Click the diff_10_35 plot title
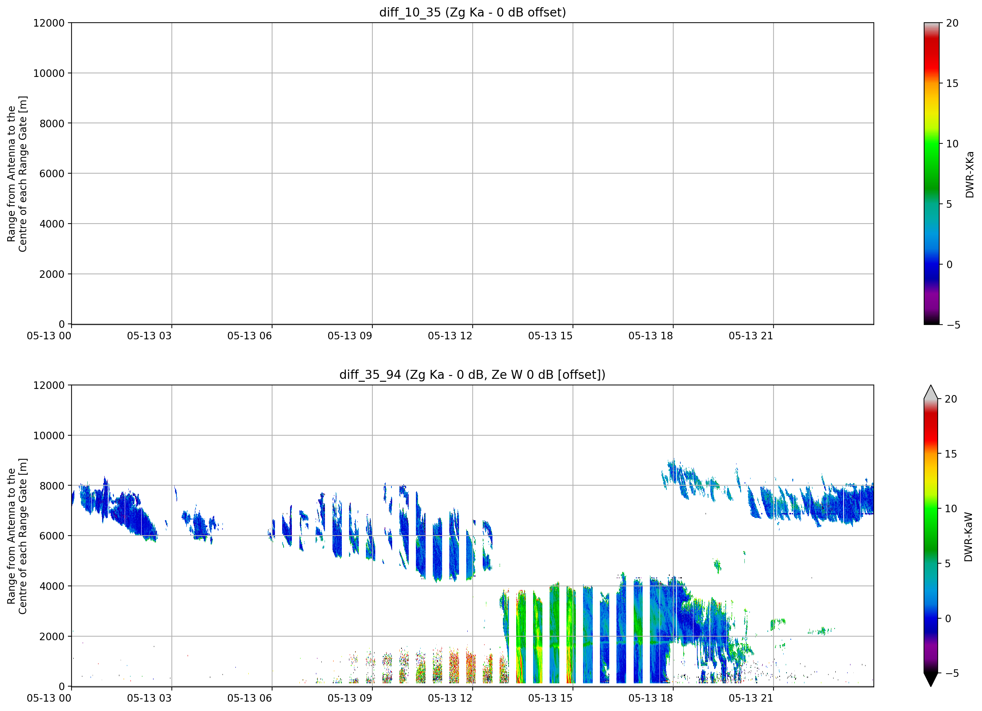 pyautogui.click(x=472, y=12)
